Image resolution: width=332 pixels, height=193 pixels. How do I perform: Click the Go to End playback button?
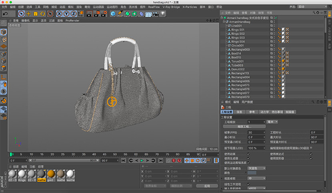coord(161,161)
